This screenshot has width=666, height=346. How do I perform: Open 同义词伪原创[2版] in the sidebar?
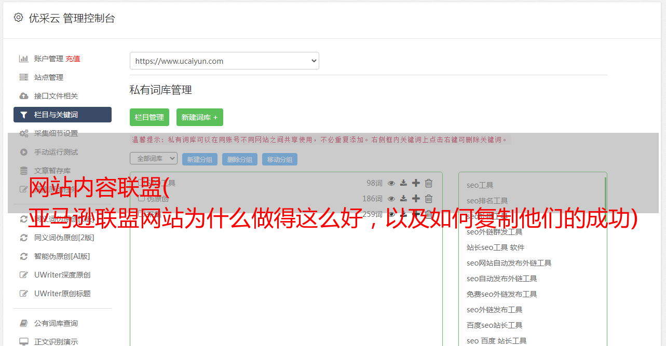(x=64, y=238)
